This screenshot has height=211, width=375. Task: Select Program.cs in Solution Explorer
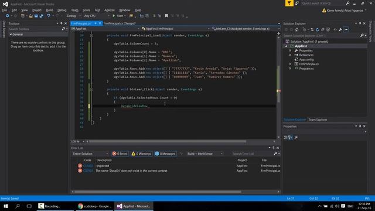[306, 69]
